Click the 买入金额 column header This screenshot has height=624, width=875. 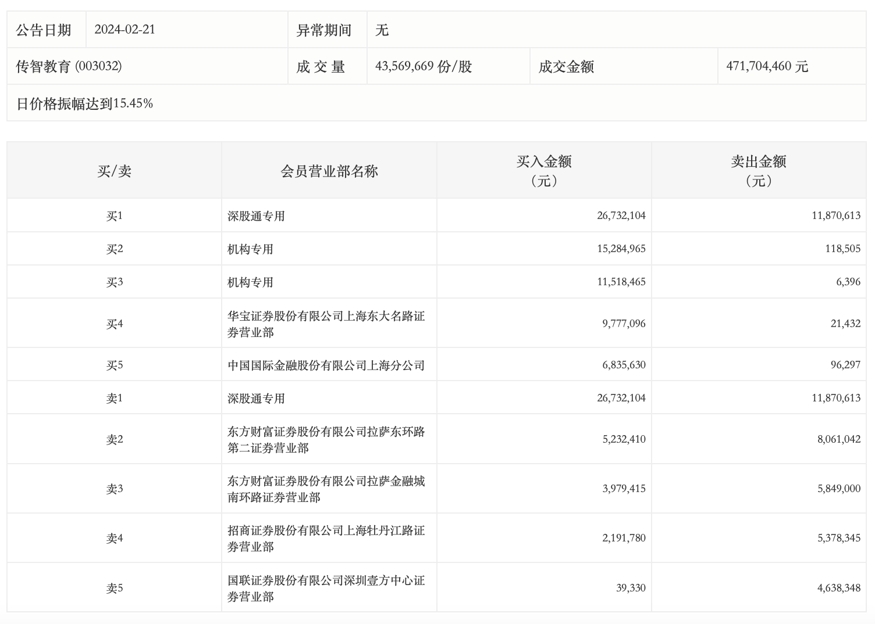[544, 170]
